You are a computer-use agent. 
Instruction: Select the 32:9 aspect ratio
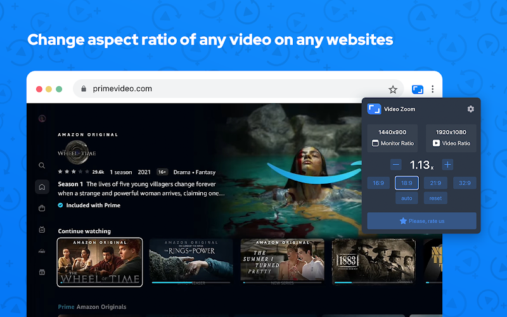coord(465,183)
